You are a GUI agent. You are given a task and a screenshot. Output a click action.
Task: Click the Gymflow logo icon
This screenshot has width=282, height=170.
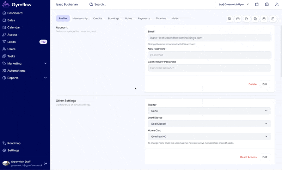pyautogui.click(x=6, y=5)
